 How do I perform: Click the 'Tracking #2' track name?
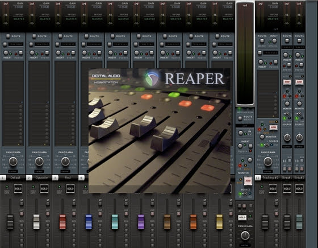point(270,177)
